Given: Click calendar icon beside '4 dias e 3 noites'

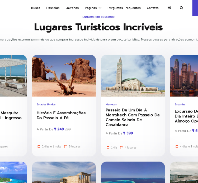Looking at the screenshot, I should (177, 146).
